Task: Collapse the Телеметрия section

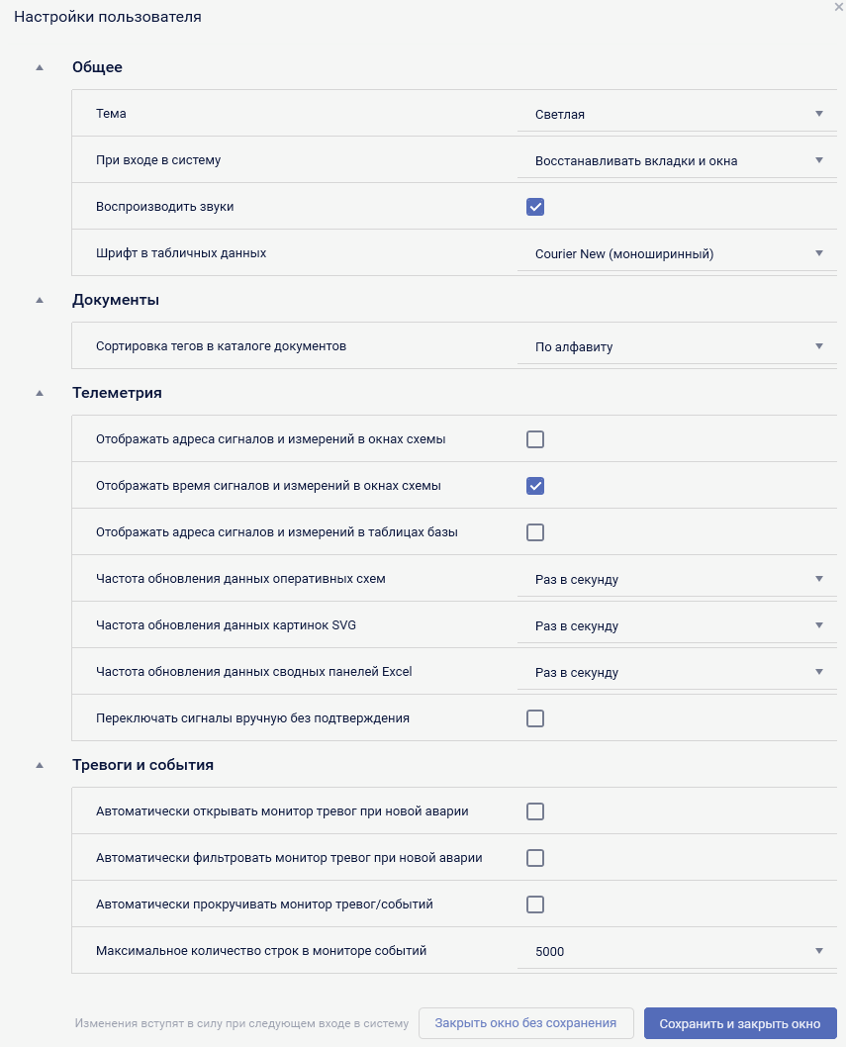Action: [x=40, y=393]
